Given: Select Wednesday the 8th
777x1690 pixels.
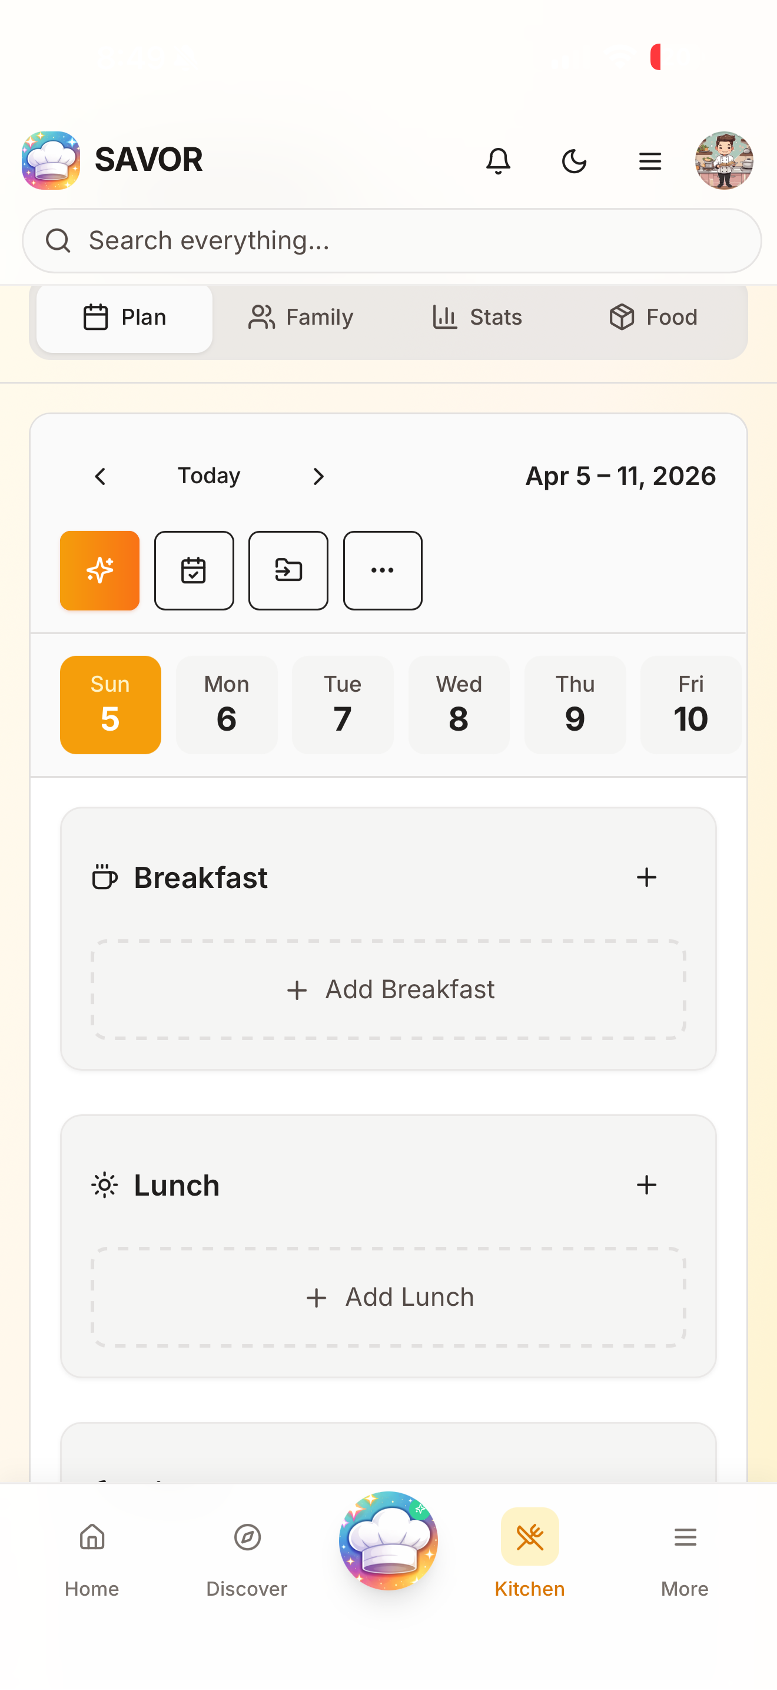Looking at the screenshot, I should [x=459, y=704].
